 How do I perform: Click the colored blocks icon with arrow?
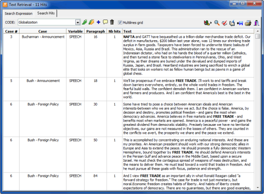point(208,23)
